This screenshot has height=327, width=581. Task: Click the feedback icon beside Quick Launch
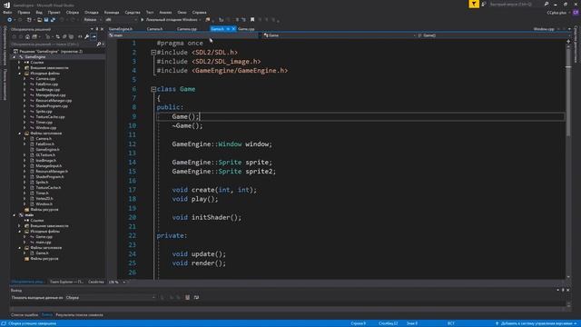[484, 4]
